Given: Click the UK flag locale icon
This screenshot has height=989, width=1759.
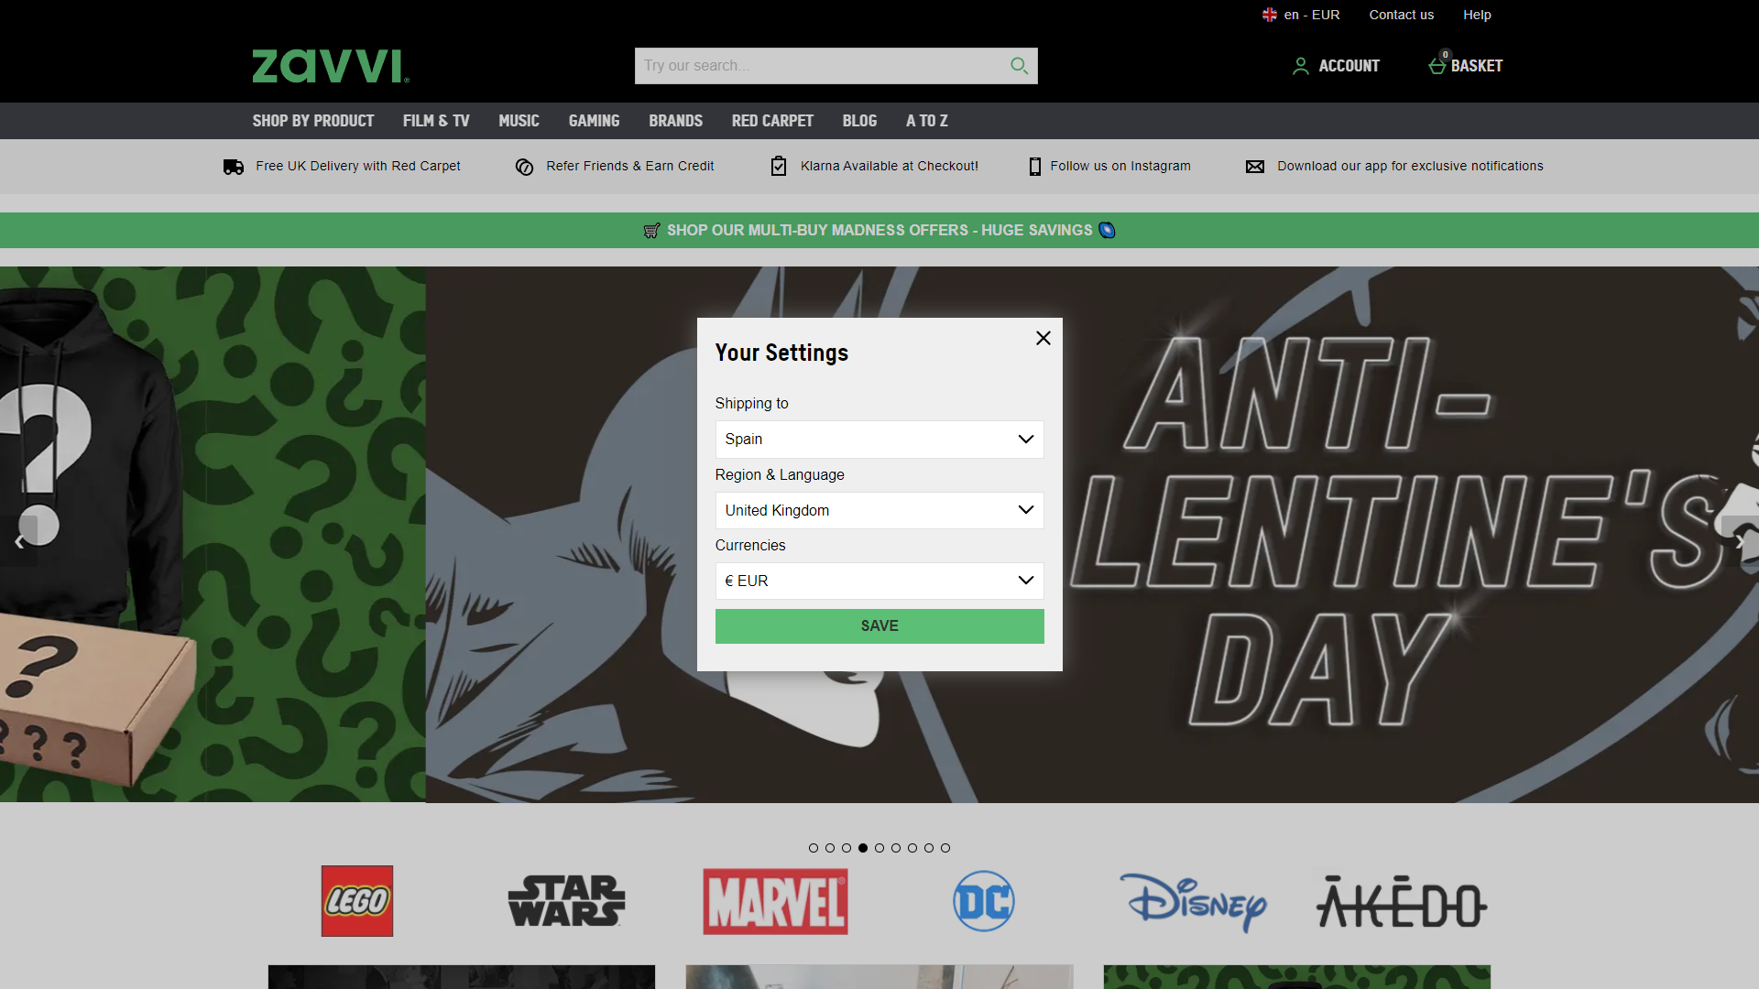Looking at the screenshot, I should [1269, 15].
